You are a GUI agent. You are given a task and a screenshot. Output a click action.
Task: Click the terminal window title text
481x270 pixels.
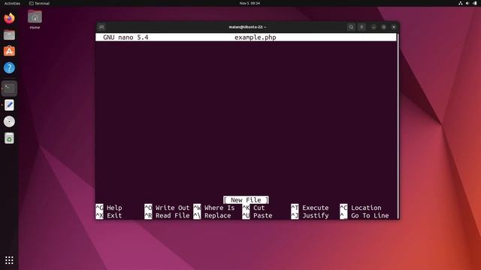coord(247,27)
